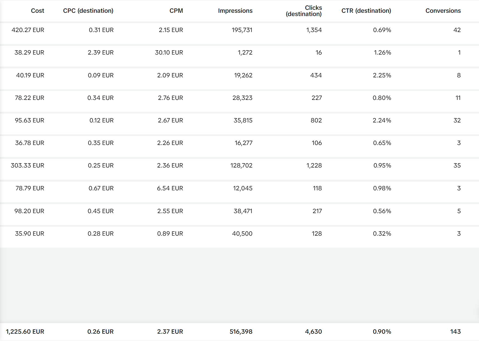This screenshot has height=341, width=479.
Task: Select the 0.67 EUR CPC cell
Action: coord(101,188)
